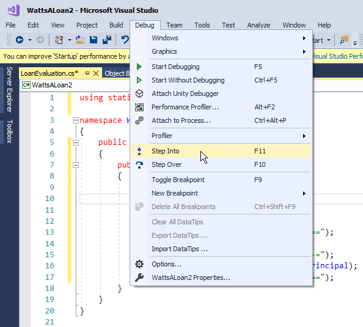363x327 pixels.
Task: Open the Server Explorer side panel
Action: [9, 90]
